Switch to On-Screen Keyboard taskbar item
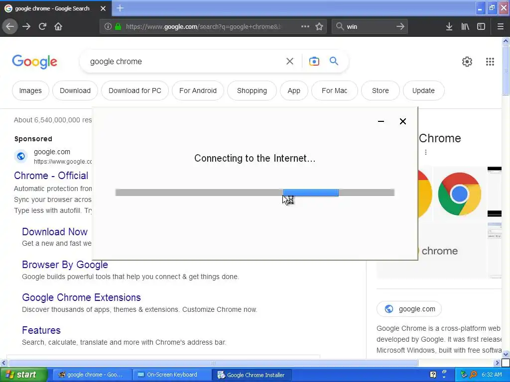The width and height of the screenshot is (510, 382). coord(172,375)
